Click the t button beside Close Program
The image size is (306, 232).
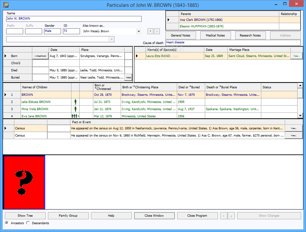coord(224,216)
